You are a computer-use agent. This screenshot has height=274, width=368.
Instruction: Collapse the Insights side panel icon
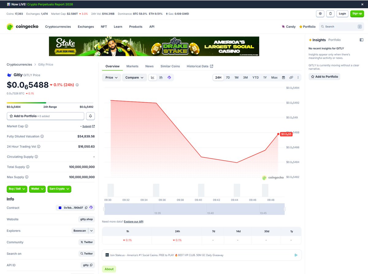pyautogui.click(x=361, y=40)
